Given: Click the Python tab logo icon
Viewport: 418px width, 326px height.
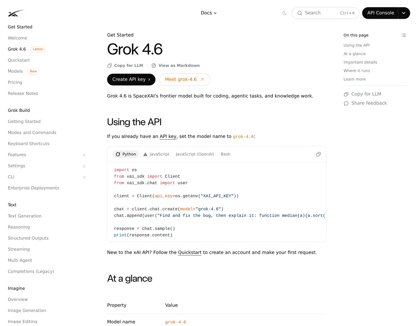Looking at the screenshot, I should point(118,154).
